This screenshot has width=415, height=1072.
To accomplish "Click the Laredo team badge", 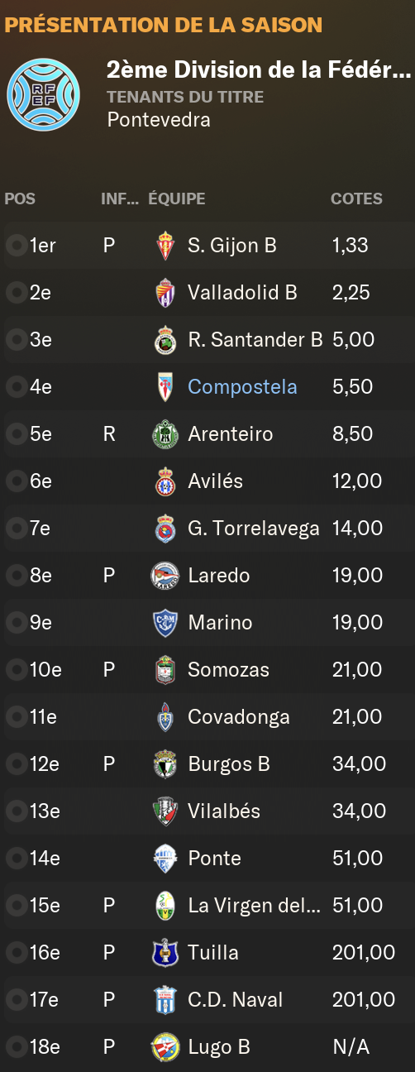I will [165, 576].
